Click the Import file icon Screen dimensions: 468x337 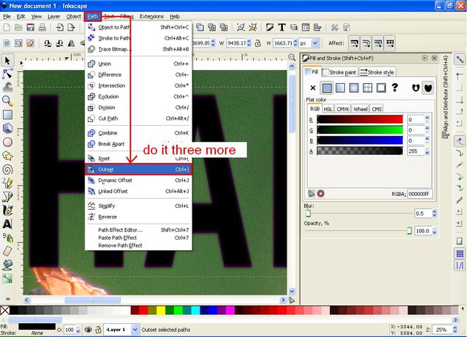60,28
